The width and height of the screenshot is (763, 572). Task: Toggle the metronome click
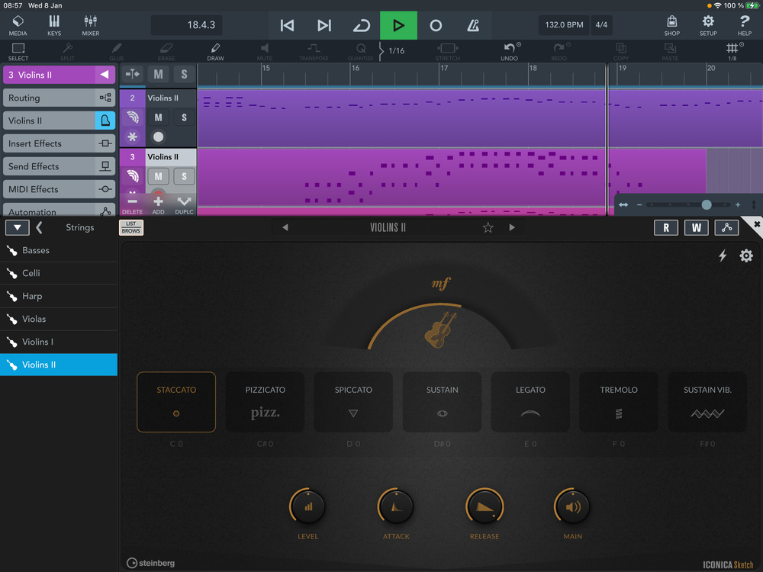click(x=473, y=25)
